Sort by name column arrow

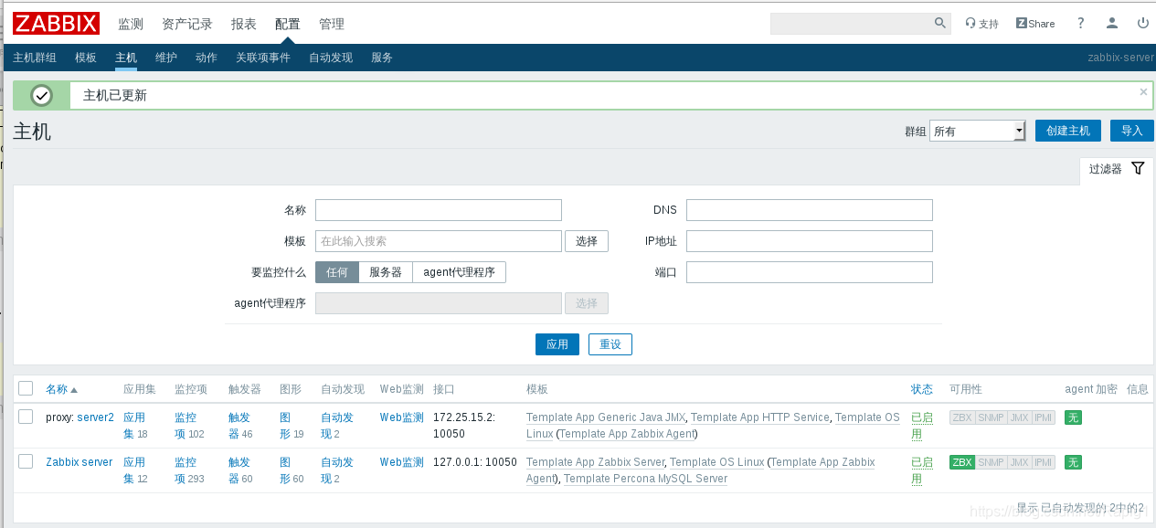74,390
